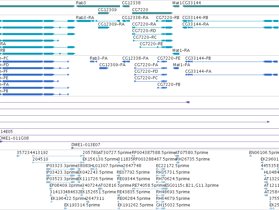This screenshot has height=210, width=279.
Task: Click the DME1-013E07 clone label
Action: pos(86,145)
